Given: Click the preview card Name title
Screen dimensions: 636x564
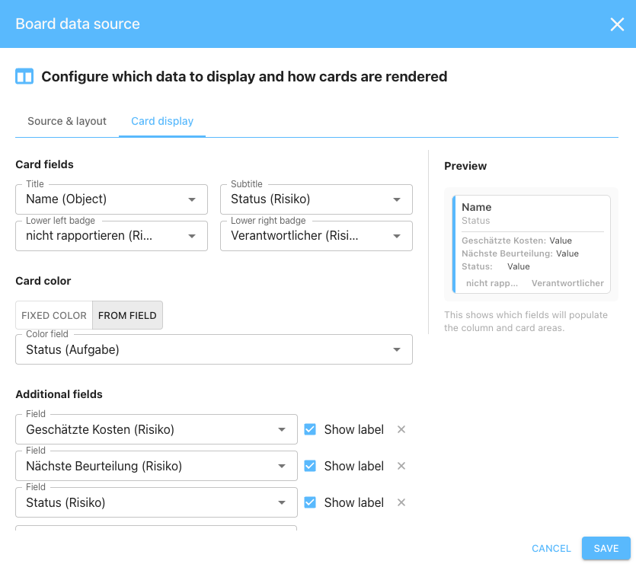Looking at the screenshot, I should click(x=477, y=207).
